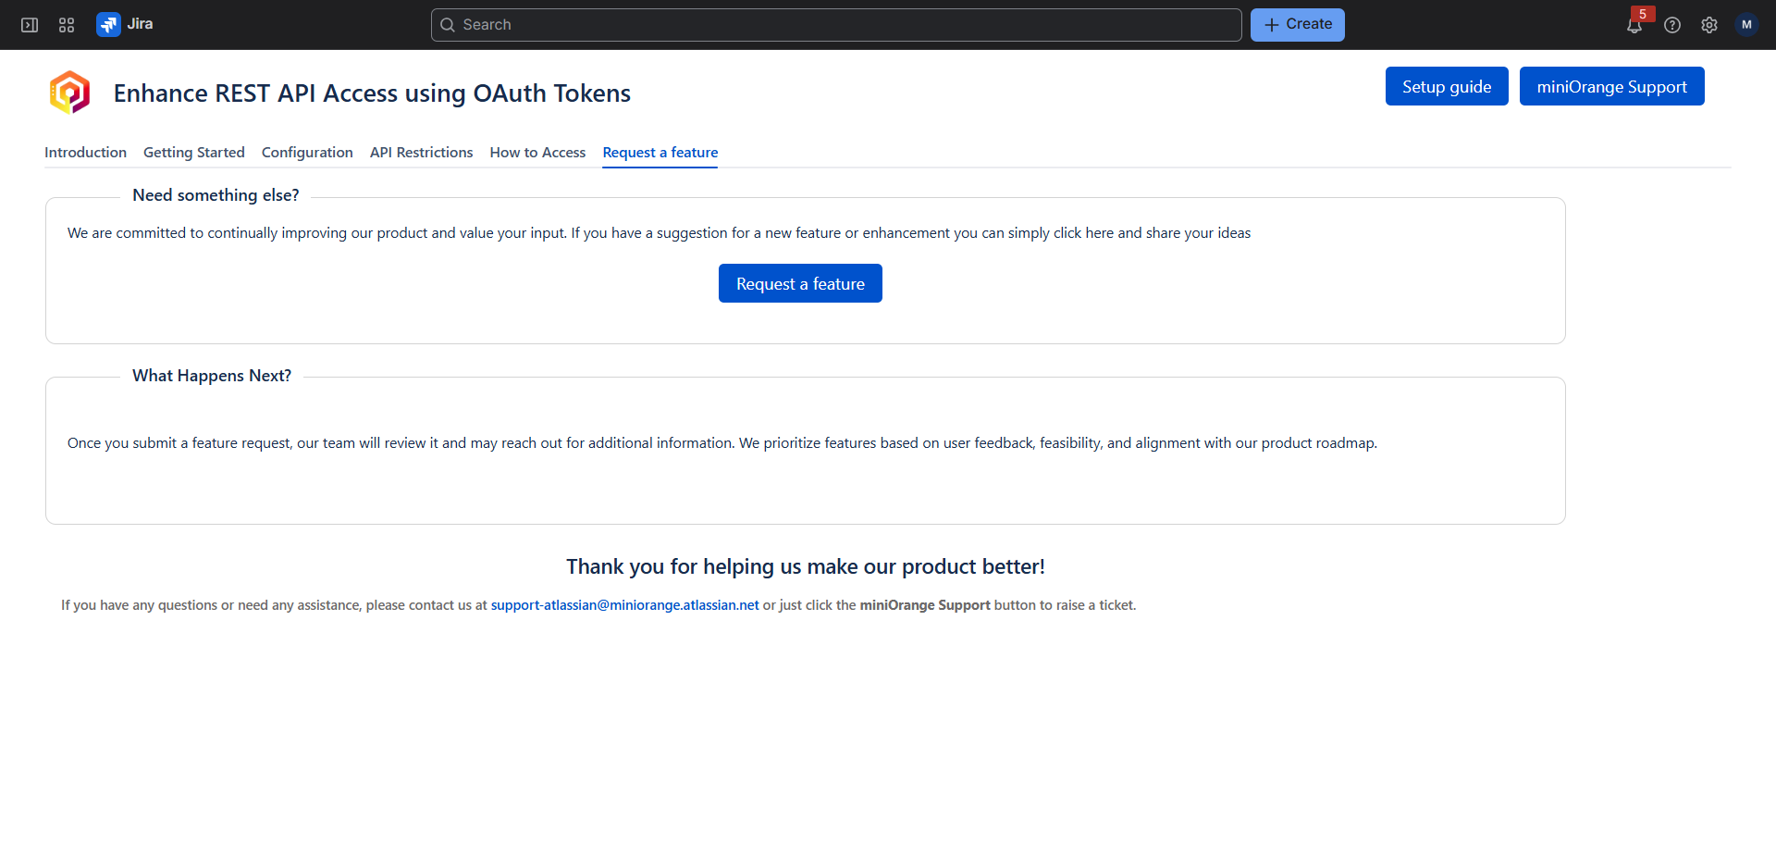
Task: Click the miniOrange hexagon logo
Action: pyautogui.click(x=69, y=93)
